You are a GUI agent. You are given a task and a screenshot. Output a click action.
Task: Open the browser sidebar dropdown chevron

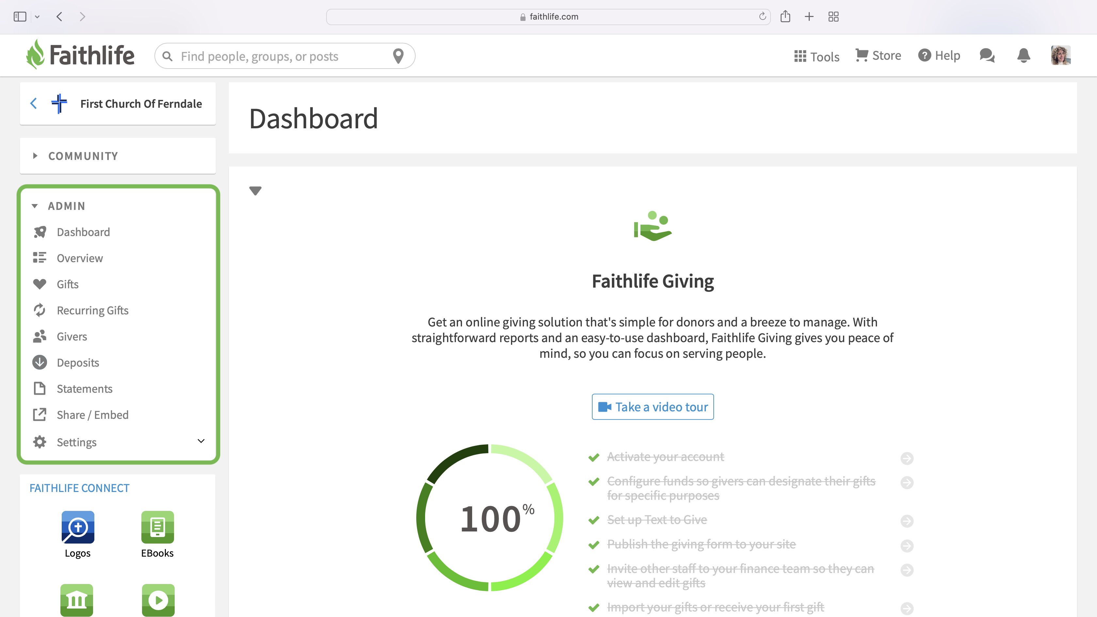coord(37,17)
